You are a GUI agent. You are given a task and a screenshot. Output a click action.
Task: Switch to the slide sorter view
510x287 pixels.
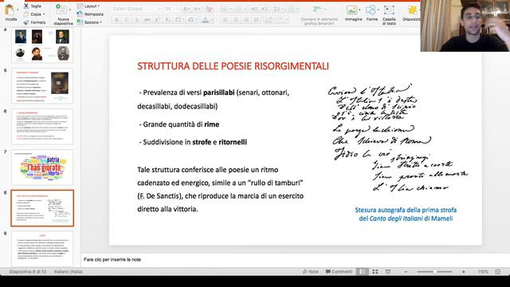375,271
